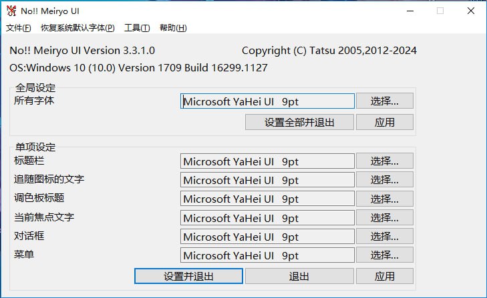
Task: Click the 调色板标题 font field
Action: pyautogui.click(x=267, y=199)
